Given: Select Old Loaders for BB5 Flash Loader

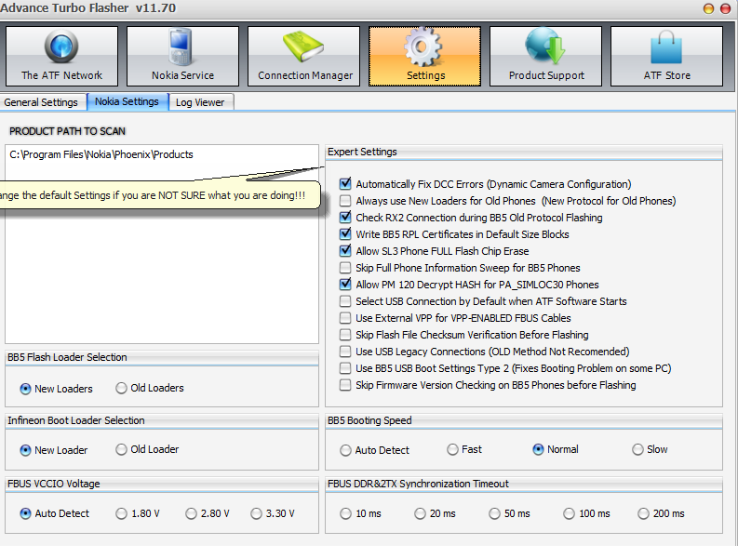Looking at the screenshot, I should click(x=121, y=388).
